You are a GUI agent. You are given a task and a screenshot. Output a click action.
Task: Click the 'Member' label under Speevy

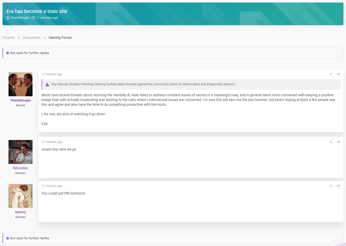(21, 217)
